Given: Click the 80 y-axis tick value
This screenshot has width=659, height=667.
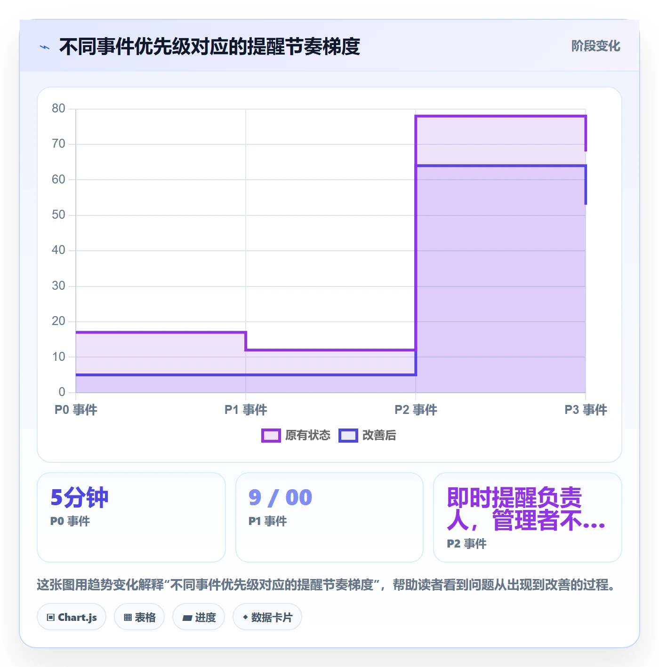Looking at the screenshot, I should (x=59, y=109).
